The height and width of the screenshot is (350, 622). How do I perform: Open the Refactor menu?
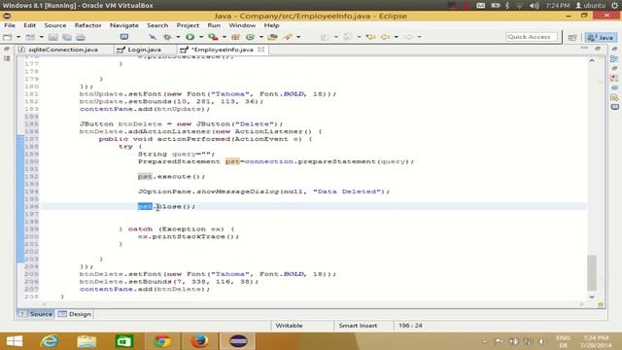(88, 25)
